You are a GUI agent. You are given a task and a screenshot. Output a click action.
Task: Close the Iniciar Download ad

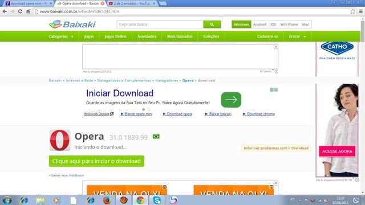(276, 90)
